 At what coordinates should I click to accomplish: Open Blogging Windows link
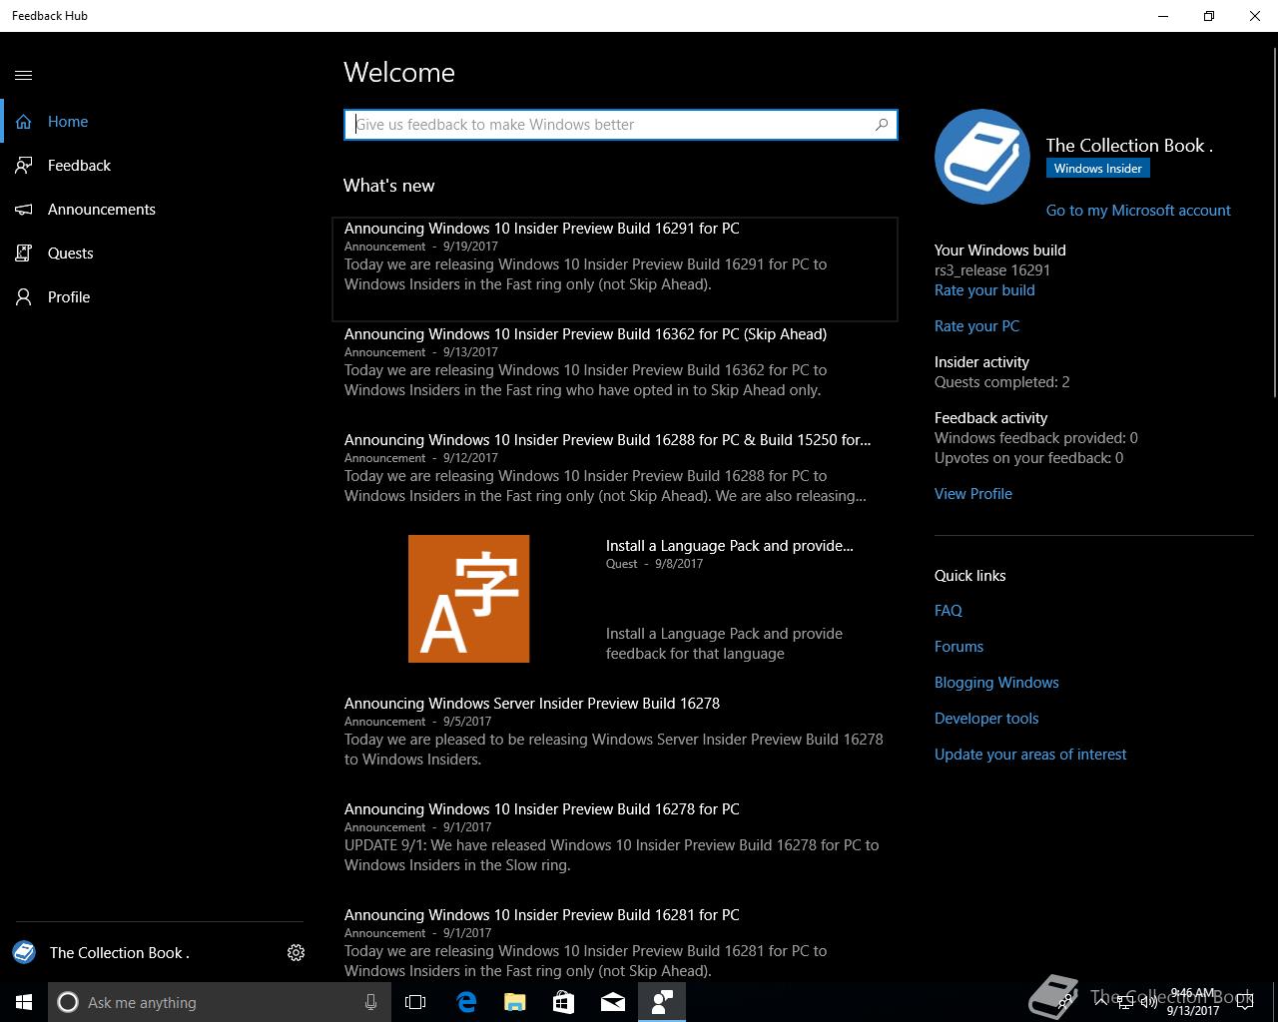pos(996,683)
